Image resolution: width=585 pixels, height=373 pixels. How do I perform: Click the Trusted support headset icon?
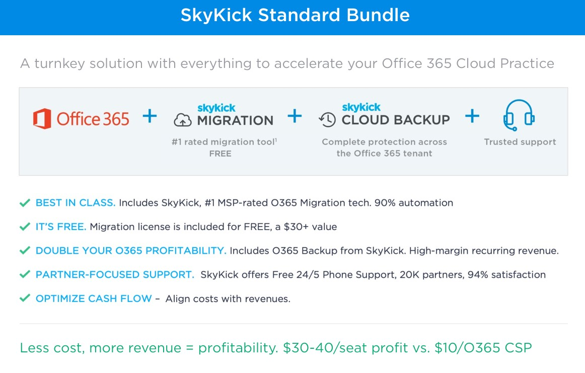519,115
